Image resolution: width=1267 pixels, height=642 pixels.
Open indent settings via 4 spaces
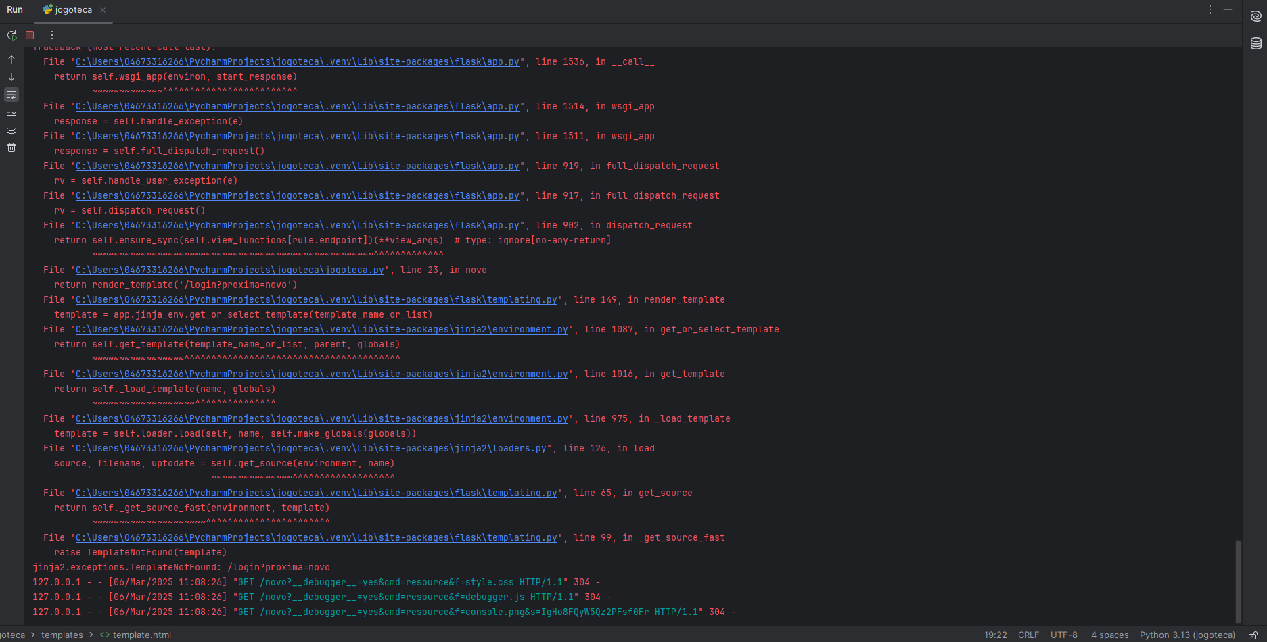1109,635
